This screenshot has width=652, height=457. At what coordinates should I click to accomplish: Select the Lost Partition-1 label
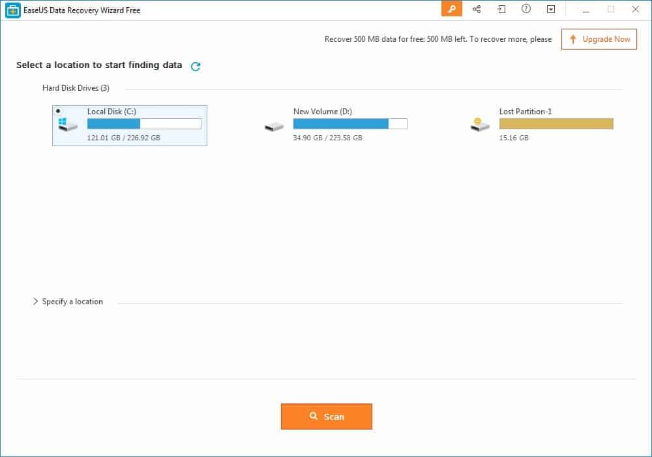click(526, 112)
